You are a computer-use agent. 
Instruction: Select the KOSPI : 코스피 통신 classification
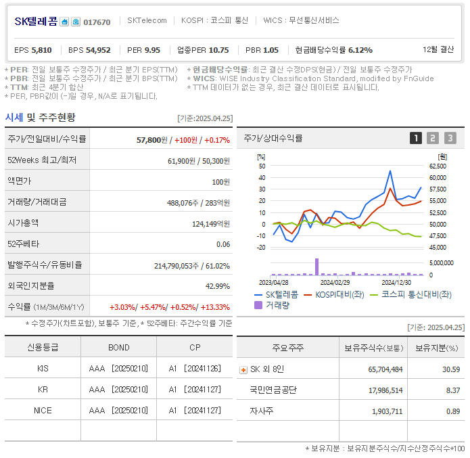(x=214, y=20)
